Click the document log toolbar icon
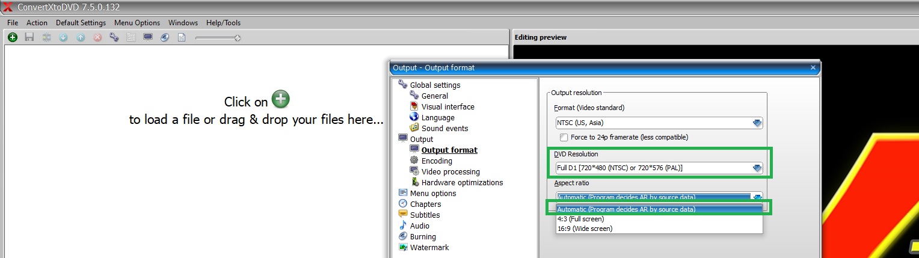This screenshot has height=258, width=919. point(182,37)
